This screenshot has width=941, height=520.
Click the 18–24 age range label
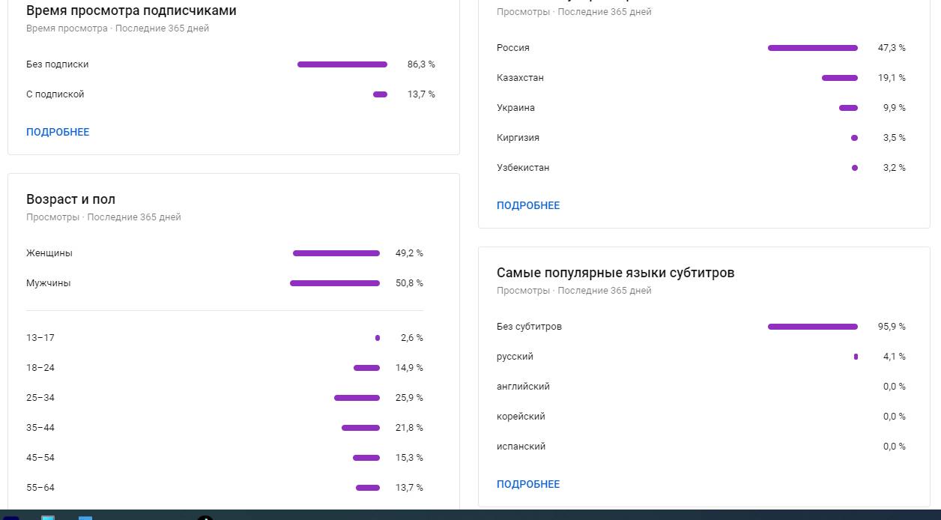(40, 368)
